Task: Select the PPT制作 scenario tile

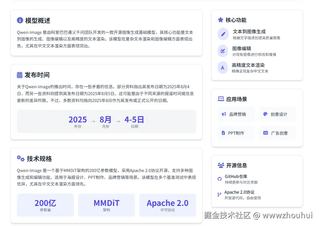Action: point(236,133)
